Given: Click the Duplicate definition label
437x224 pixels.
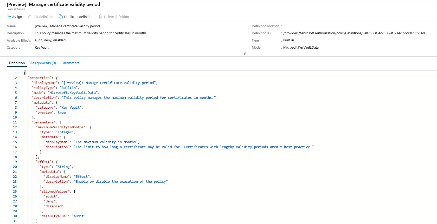Looking at the screenshot, I should [x=79, y=17].
